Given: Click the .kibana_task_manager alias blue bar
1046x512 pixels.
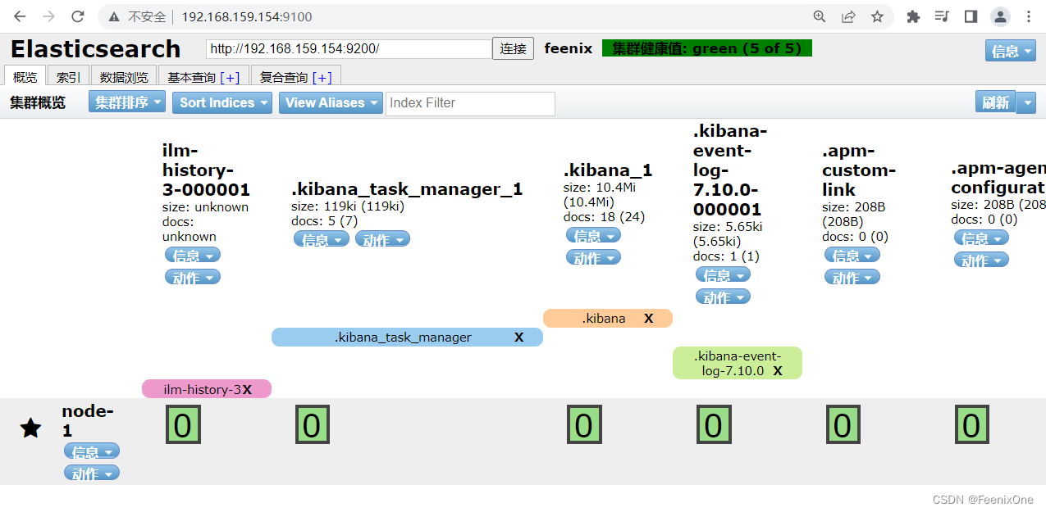Looking at the screenshot, I should point(407,338).
